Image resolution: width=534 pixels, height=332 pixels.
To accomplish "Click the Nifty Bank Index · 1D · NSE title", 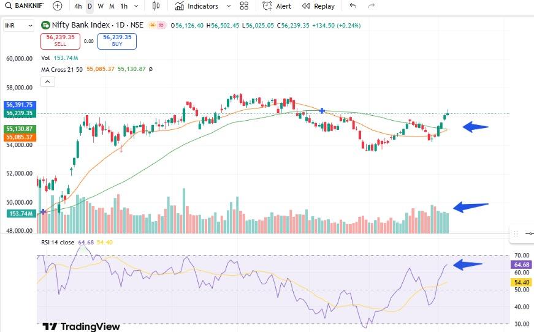I will pos(97,25).
